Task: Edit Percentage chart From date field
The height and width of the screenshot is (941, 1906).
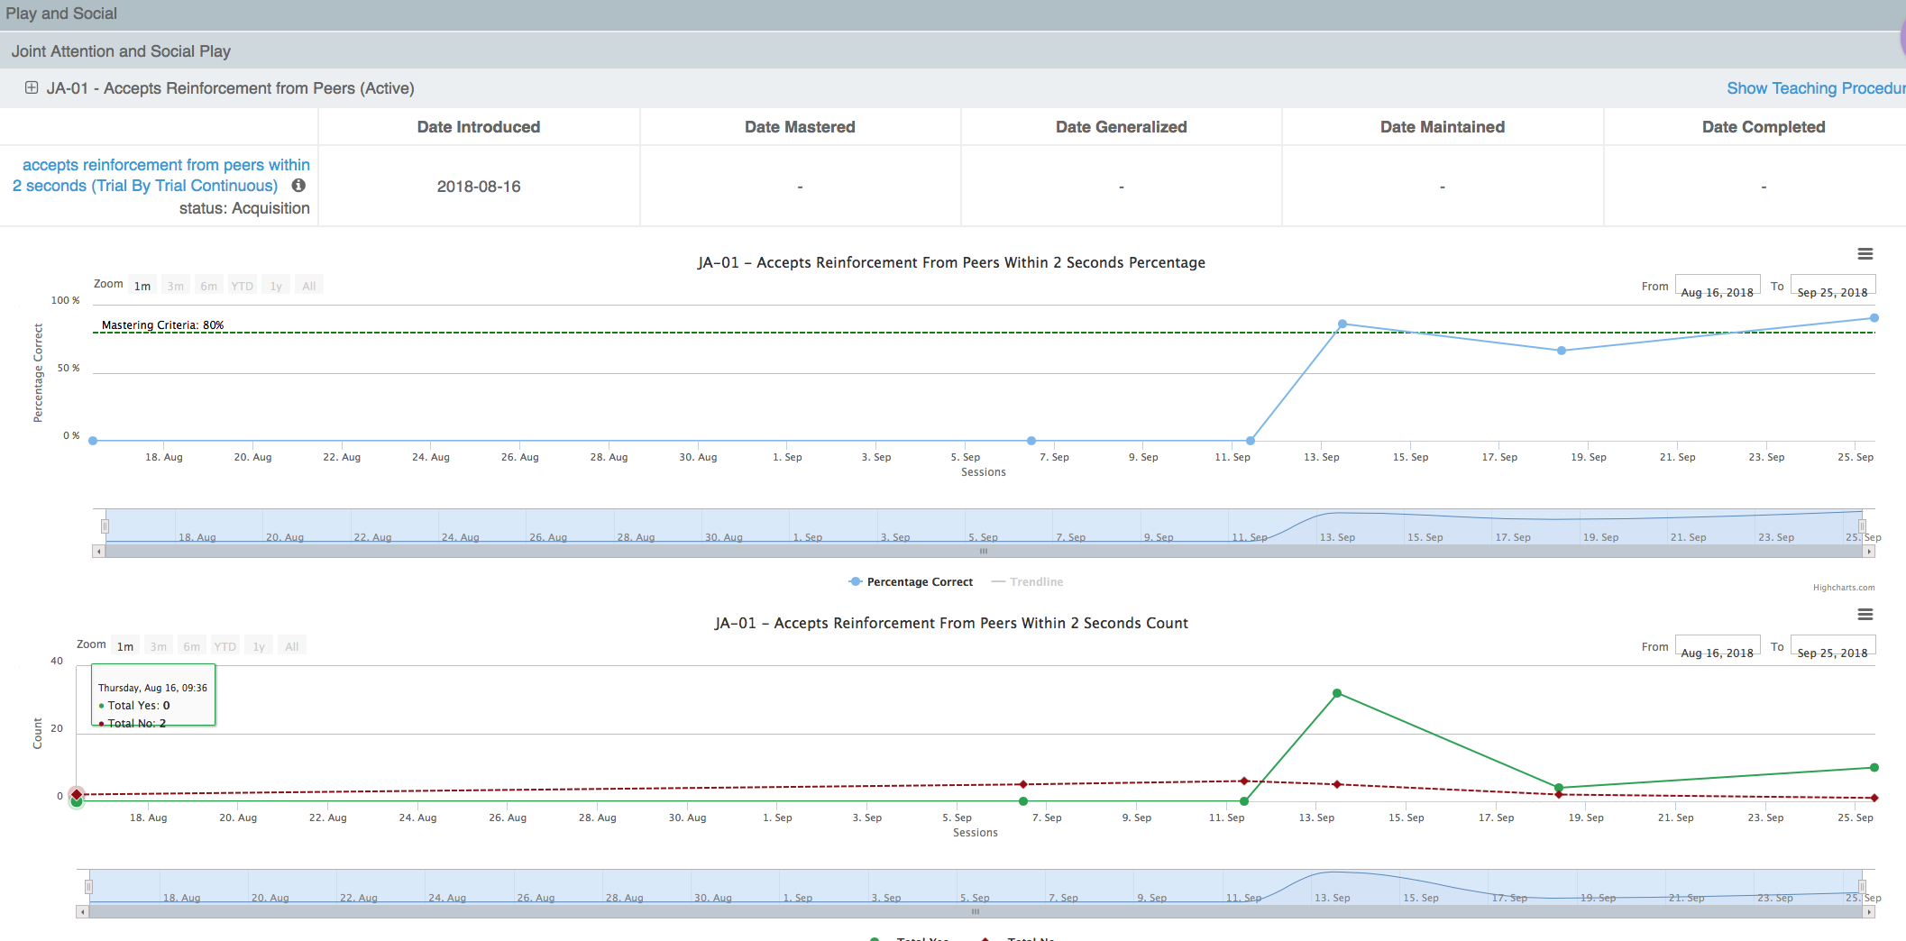Action: click(1718, 286)
